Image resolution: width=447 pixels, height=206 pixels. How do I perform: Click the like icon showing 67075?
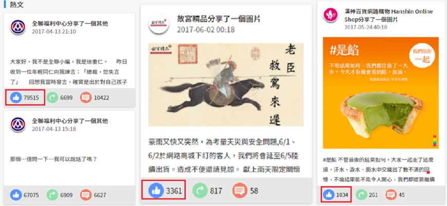point(16,195)
